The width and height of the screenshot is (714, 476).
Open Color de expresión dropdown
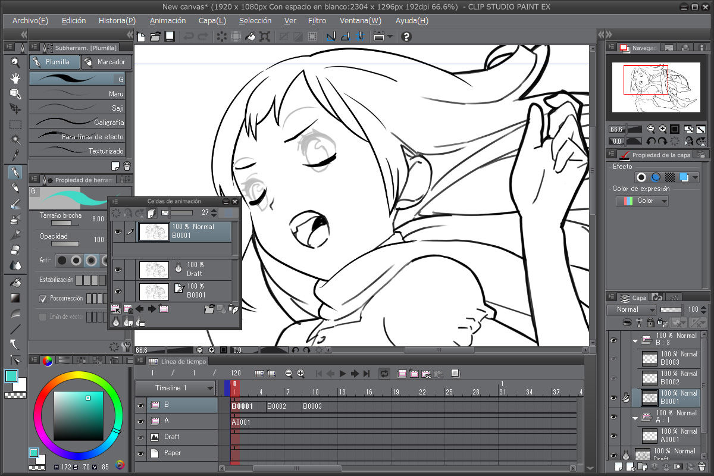coord(642,201)
